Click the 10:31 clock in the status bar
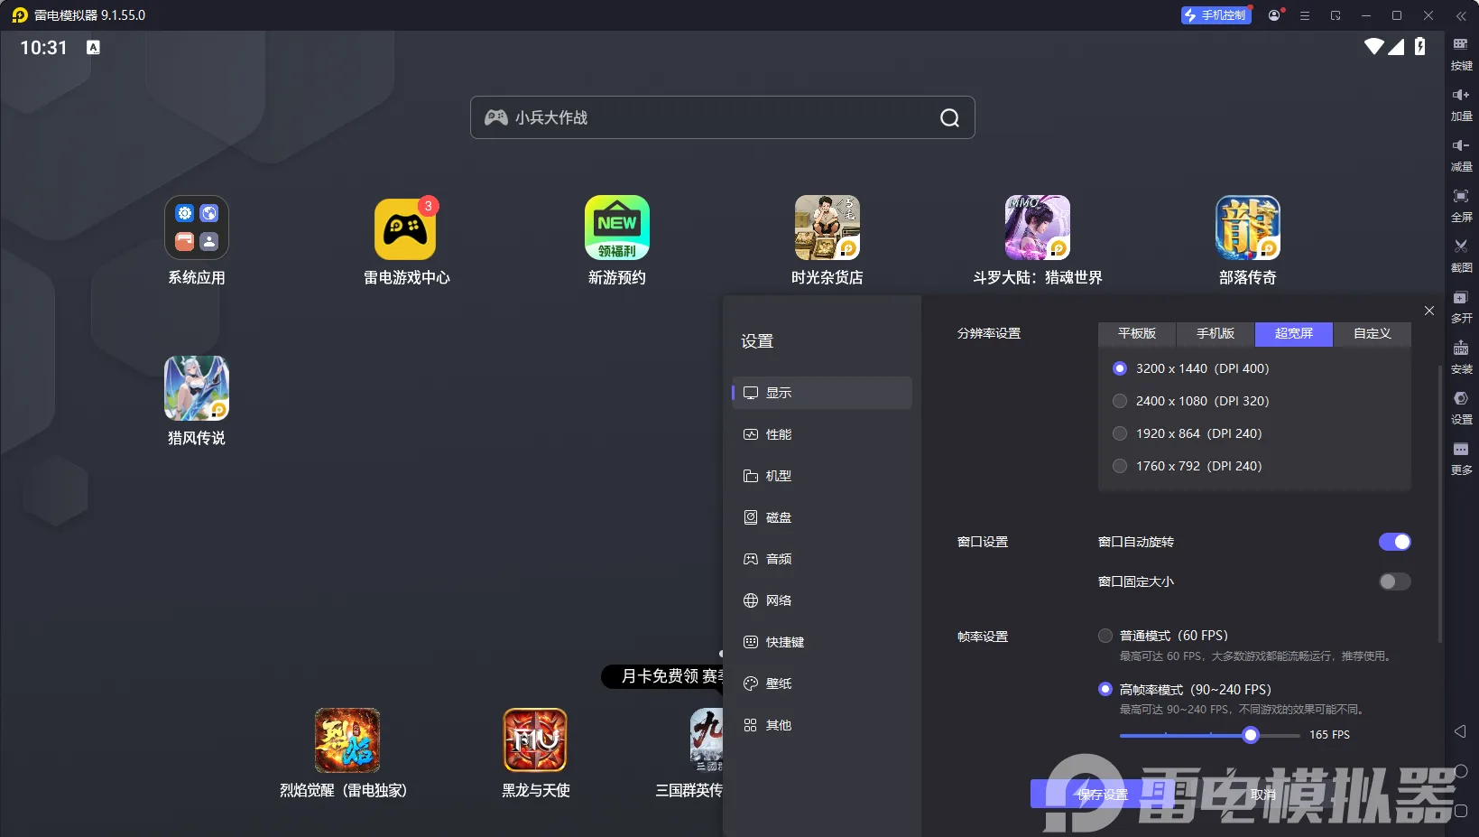 pos(43,48)
